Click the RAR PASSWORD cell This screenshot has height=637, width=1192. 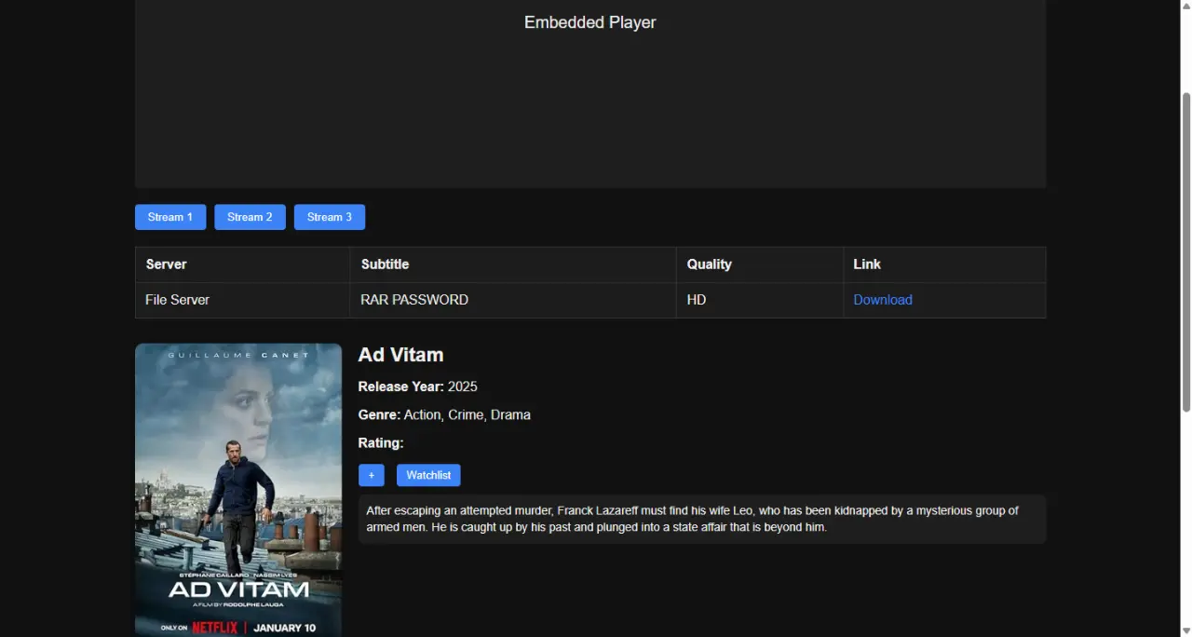coord(513,300)
